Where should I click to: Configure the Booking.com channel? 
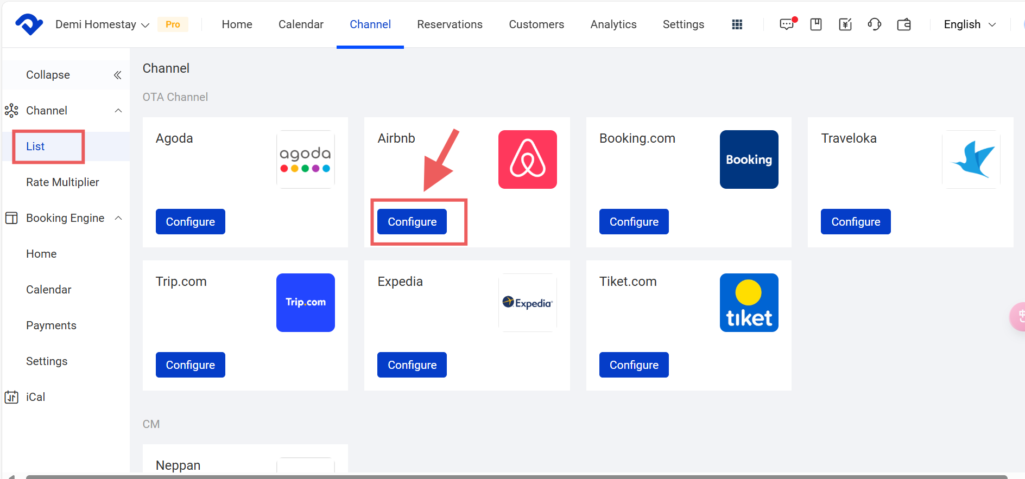click(634, 221)
